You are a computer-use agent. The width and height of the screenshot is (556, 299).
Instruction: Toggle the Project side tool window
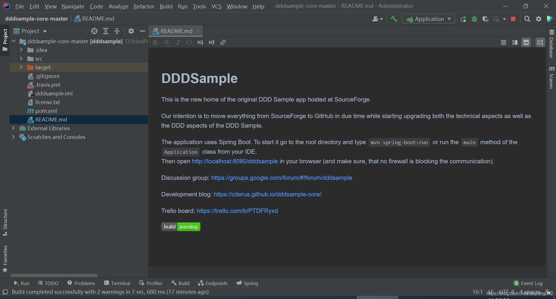[x=5, y=40]
